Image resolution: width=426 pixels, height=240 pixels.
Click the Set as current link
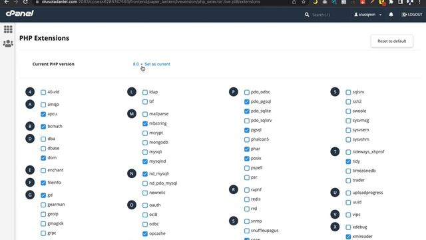(157, 64)
